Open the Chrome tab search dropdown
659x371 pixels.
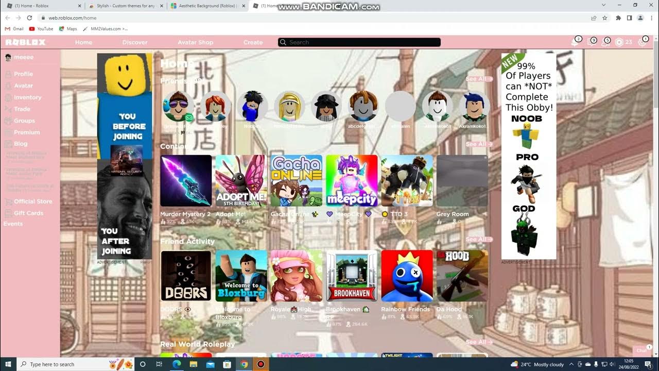604,5
